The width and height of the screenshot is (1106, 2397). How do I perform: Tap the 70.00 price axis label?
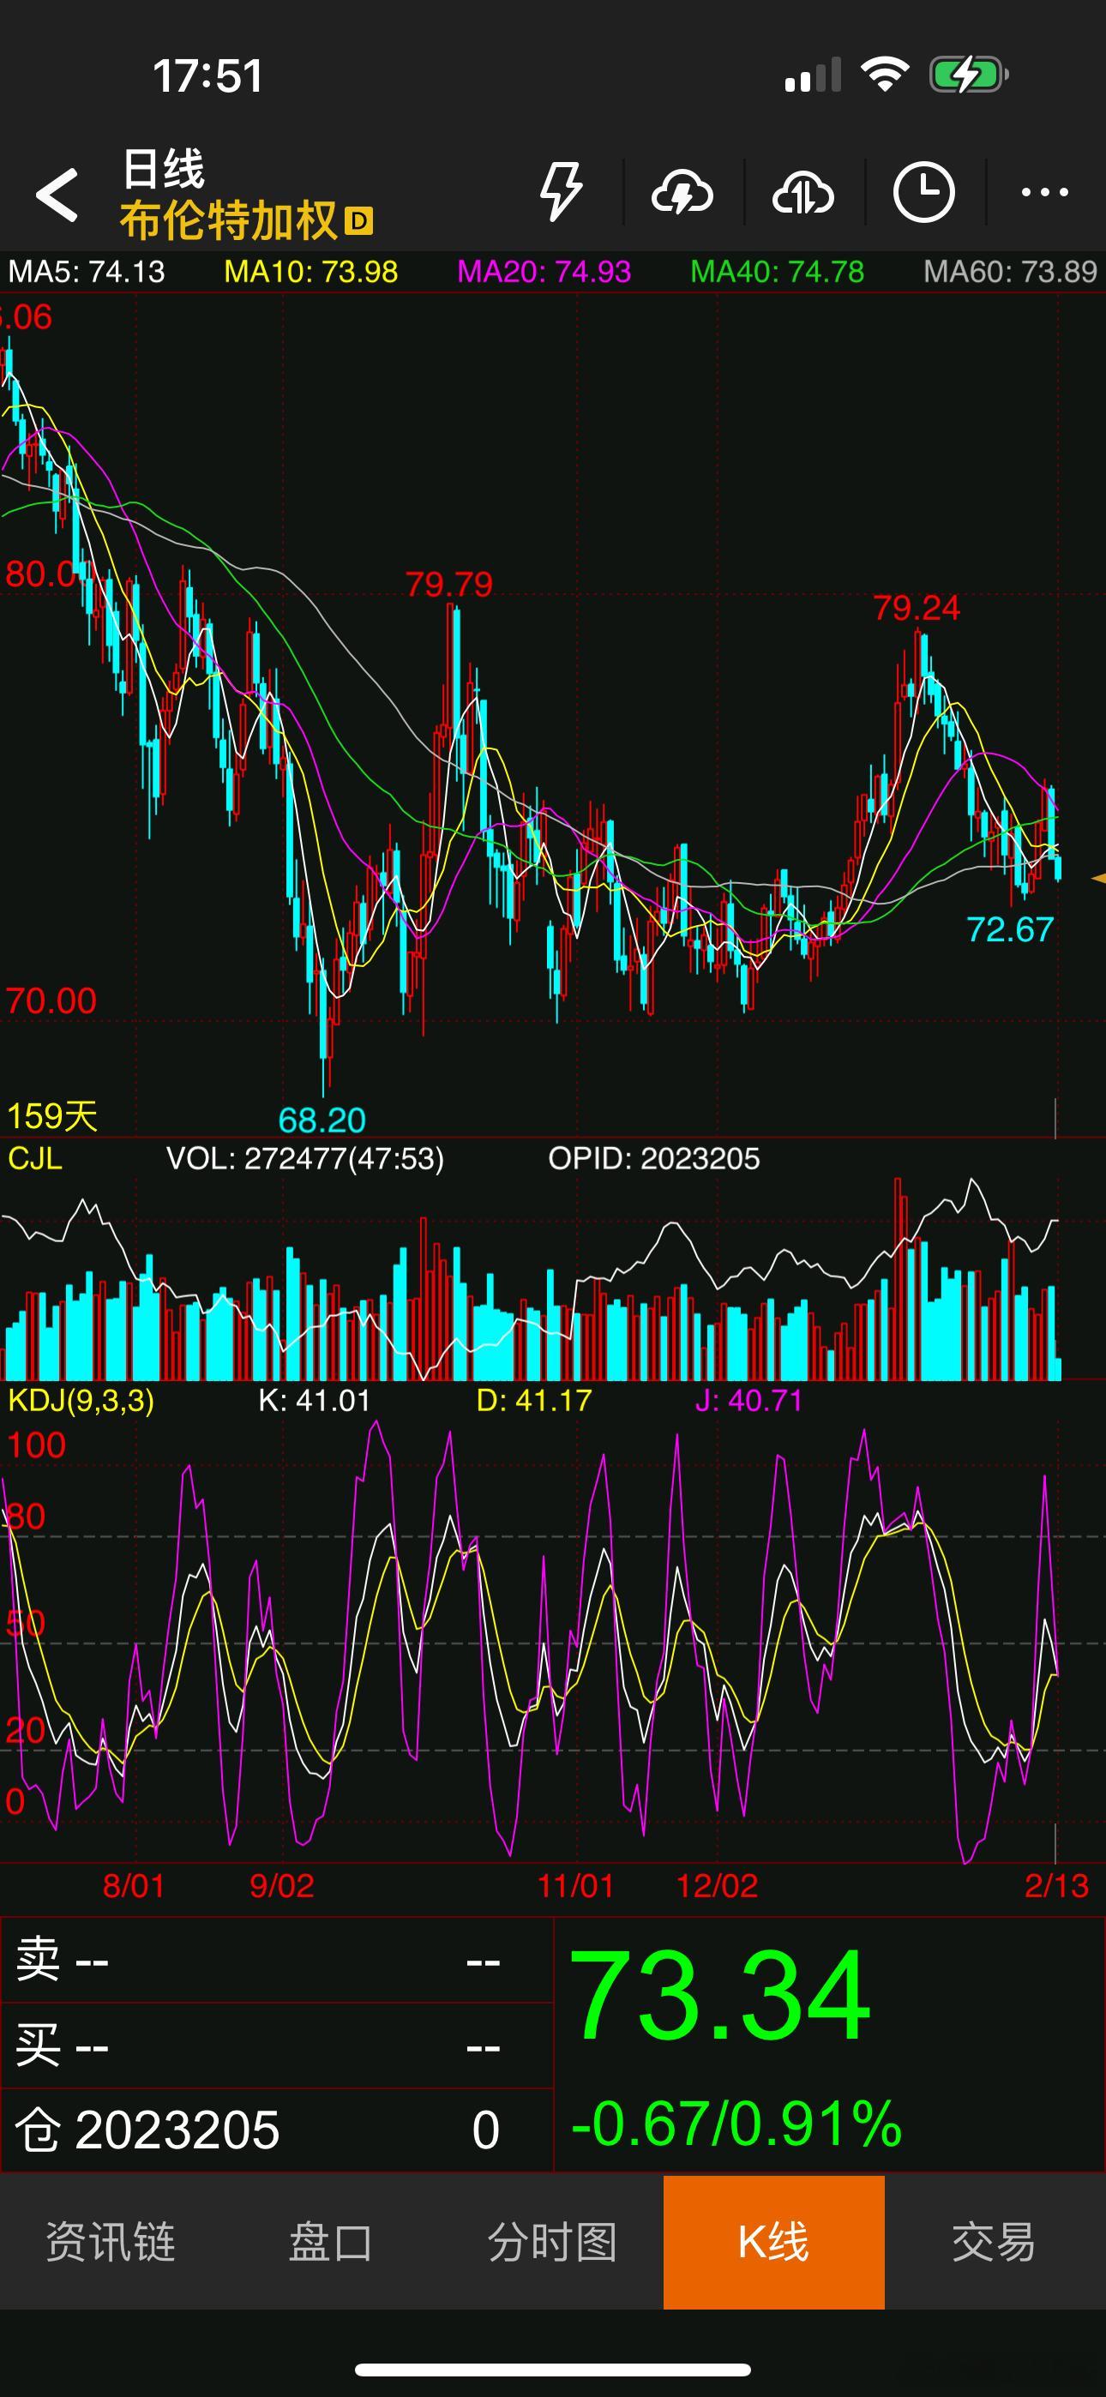pos(51,1001)
